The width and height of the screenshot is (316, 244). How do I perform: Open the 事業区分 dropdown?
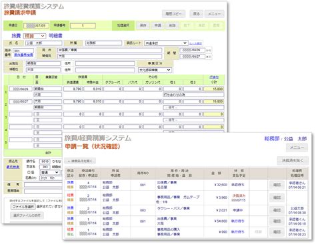coord(155,70)
